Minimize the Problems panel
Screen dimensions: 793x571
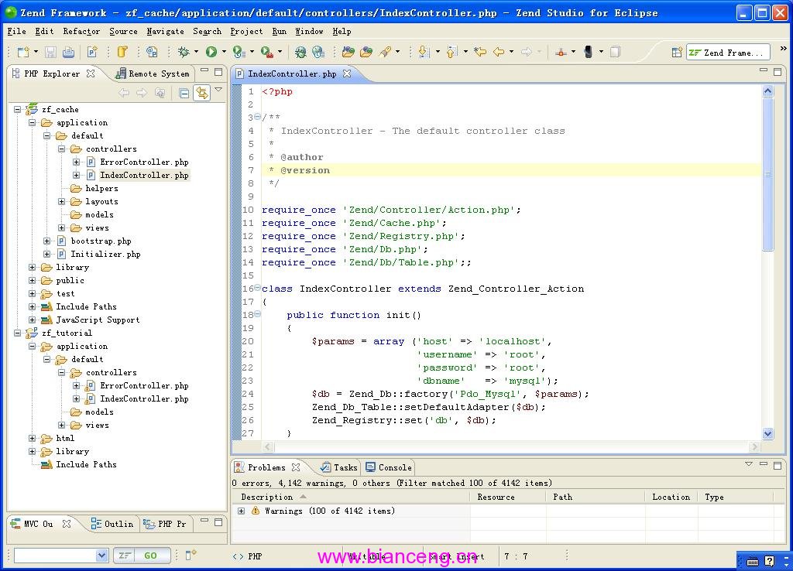pos(764,464)
